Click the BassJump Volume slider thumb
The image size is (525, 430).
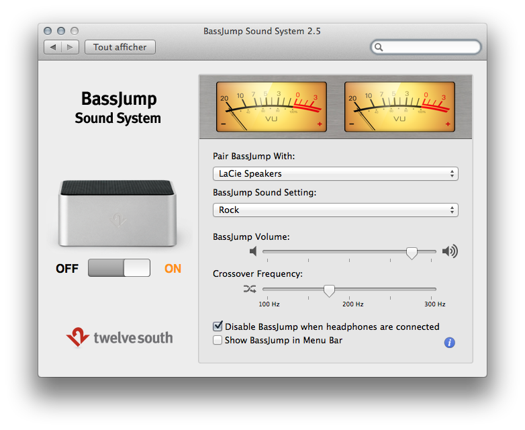(412, 253)
